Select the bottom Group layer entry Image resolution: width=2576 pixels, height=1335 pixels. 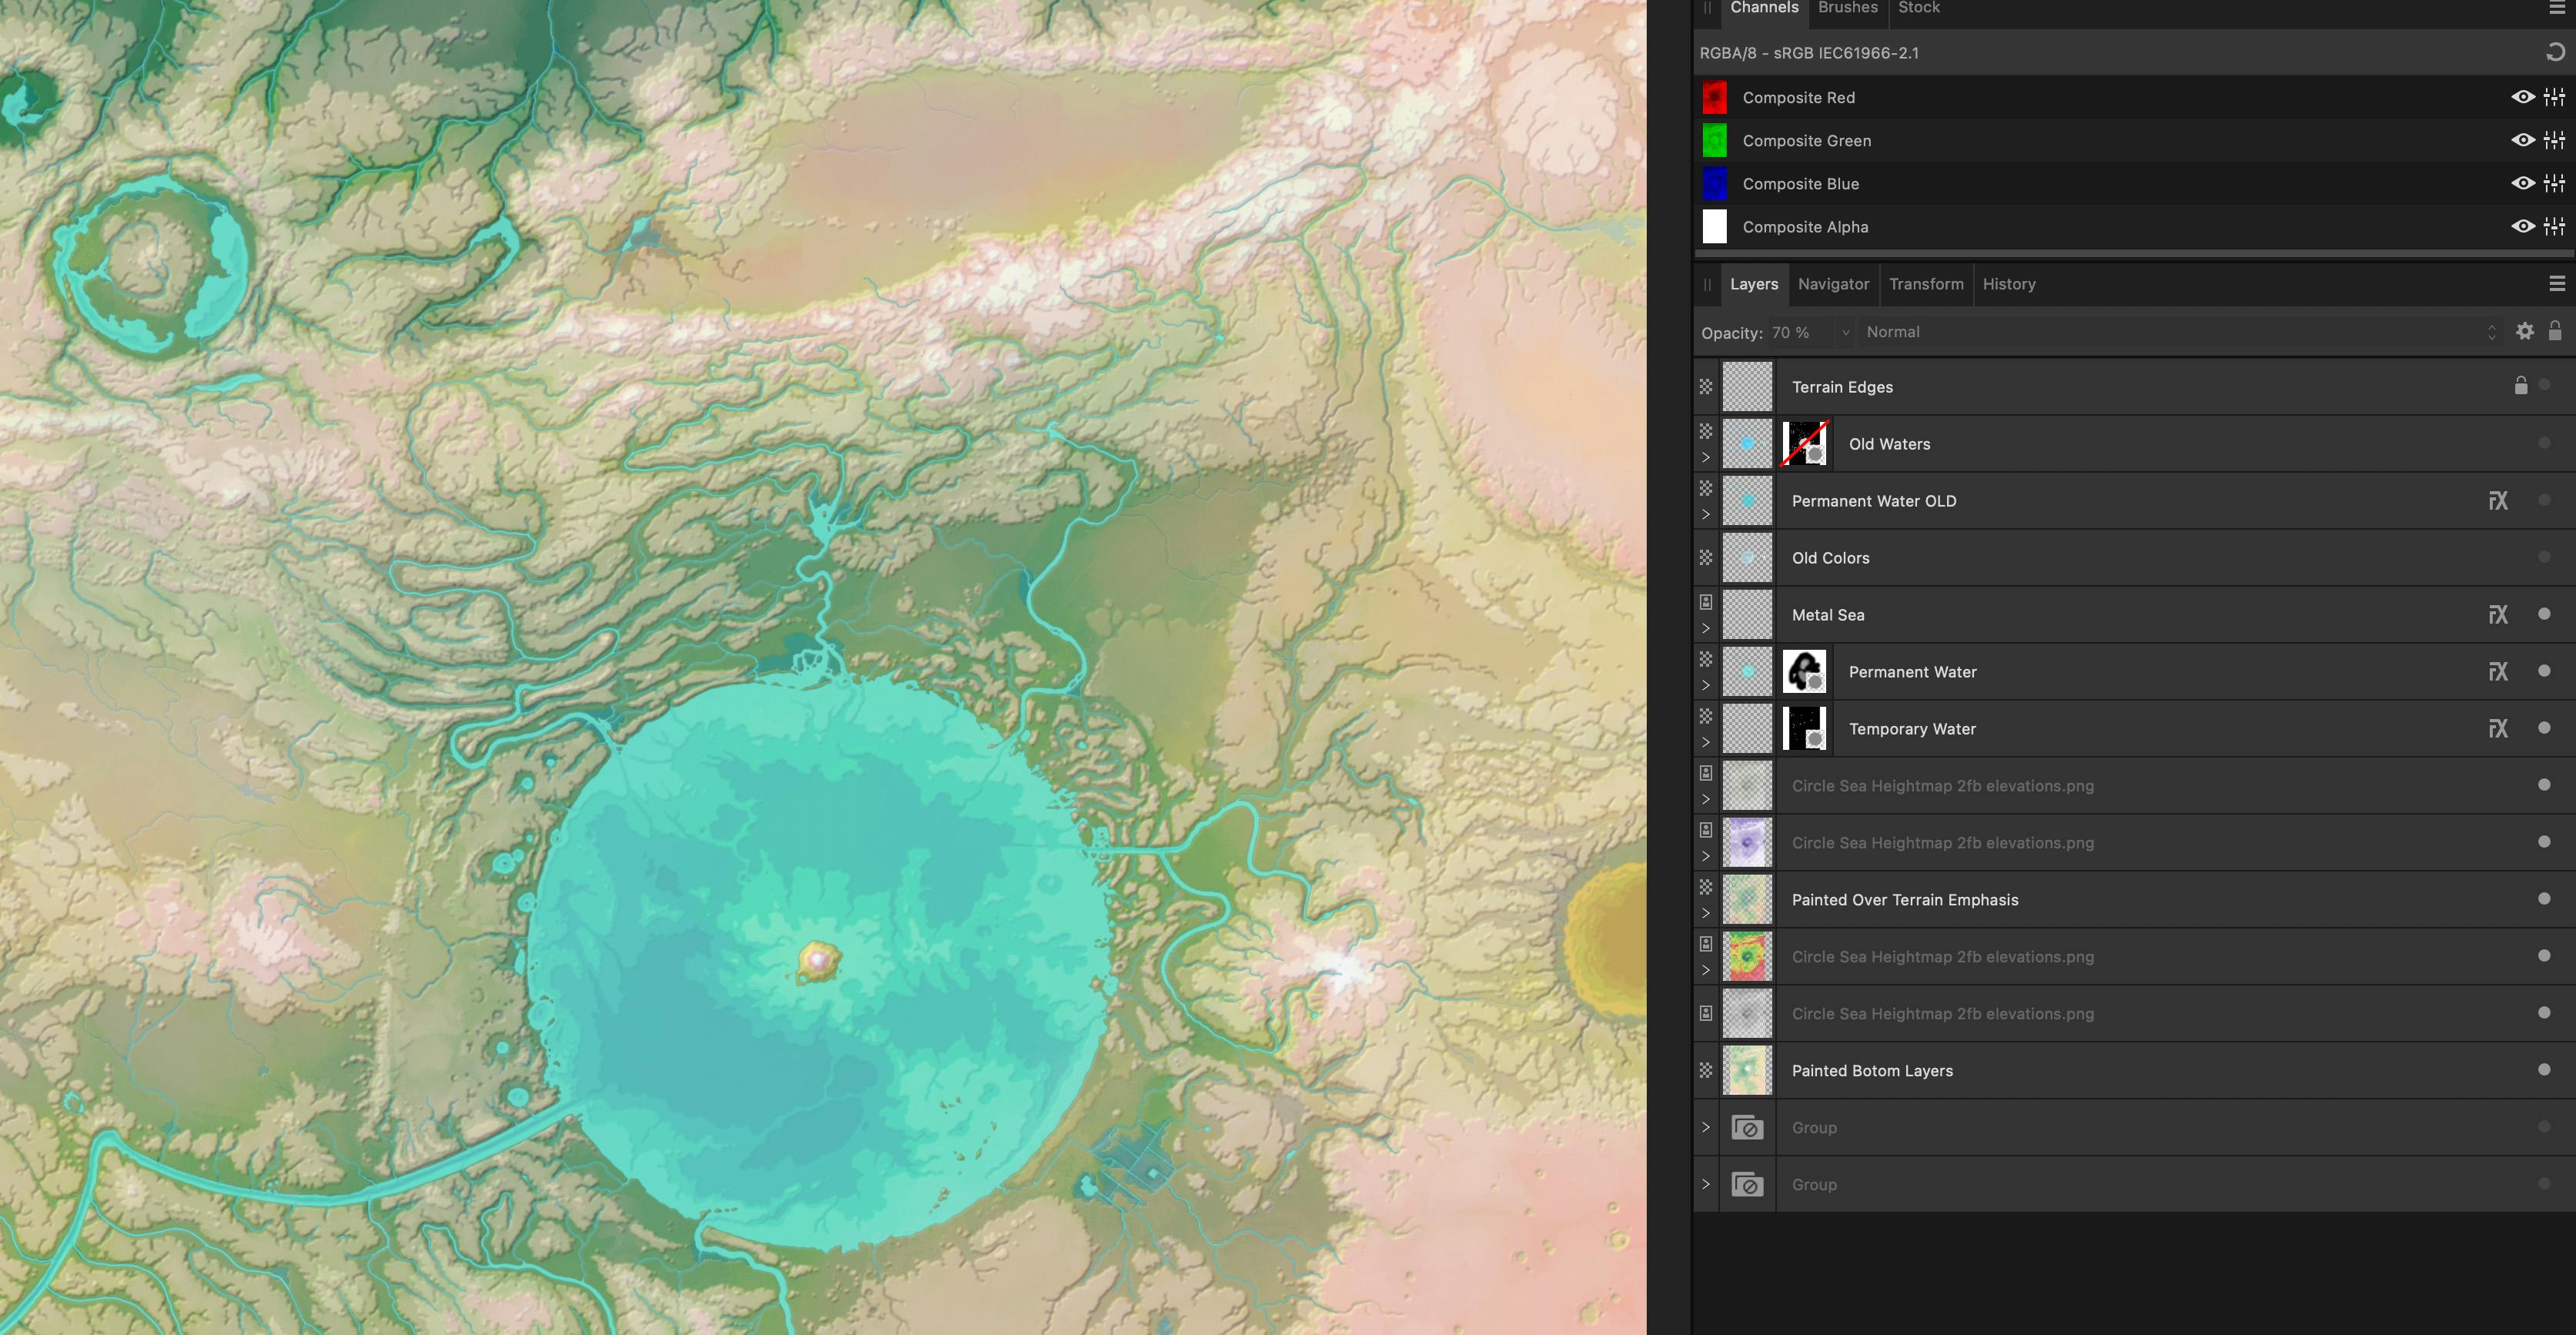(1814, 1184)
